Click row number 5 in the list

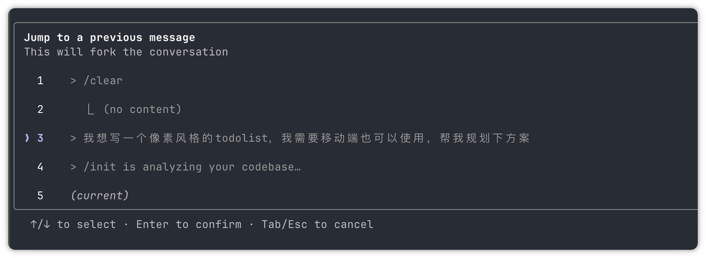pyautogui.click(x=40, y=195)
